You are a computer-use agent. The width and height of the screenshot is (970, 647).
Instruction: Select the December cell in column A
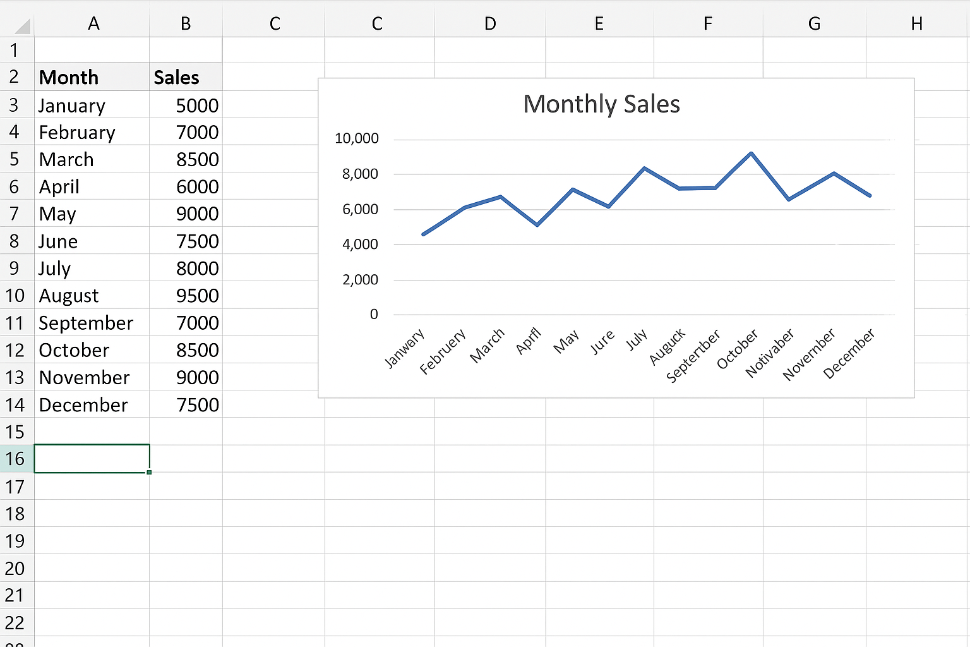tap(92, 404)
